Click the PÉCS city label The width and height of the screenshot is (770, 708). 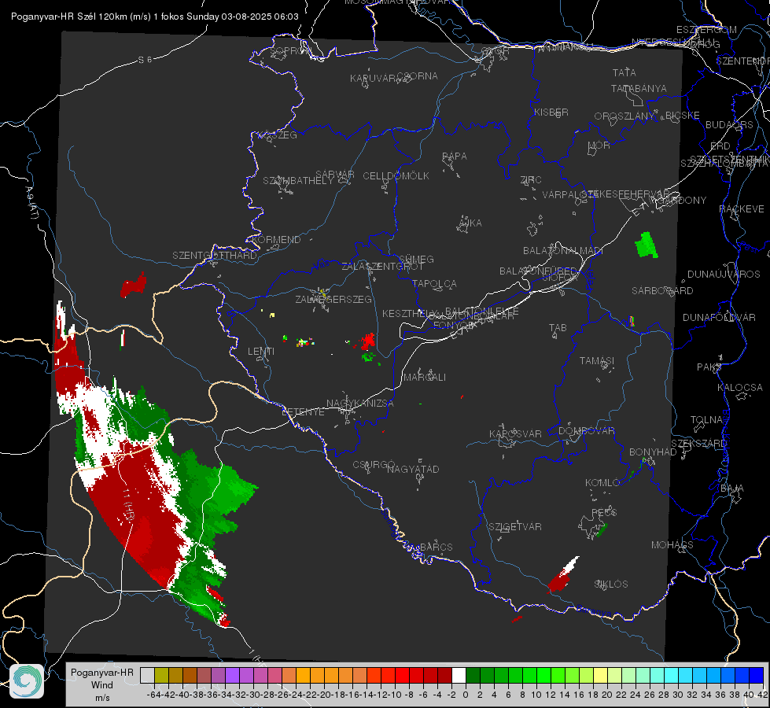[x=603, y=512]
